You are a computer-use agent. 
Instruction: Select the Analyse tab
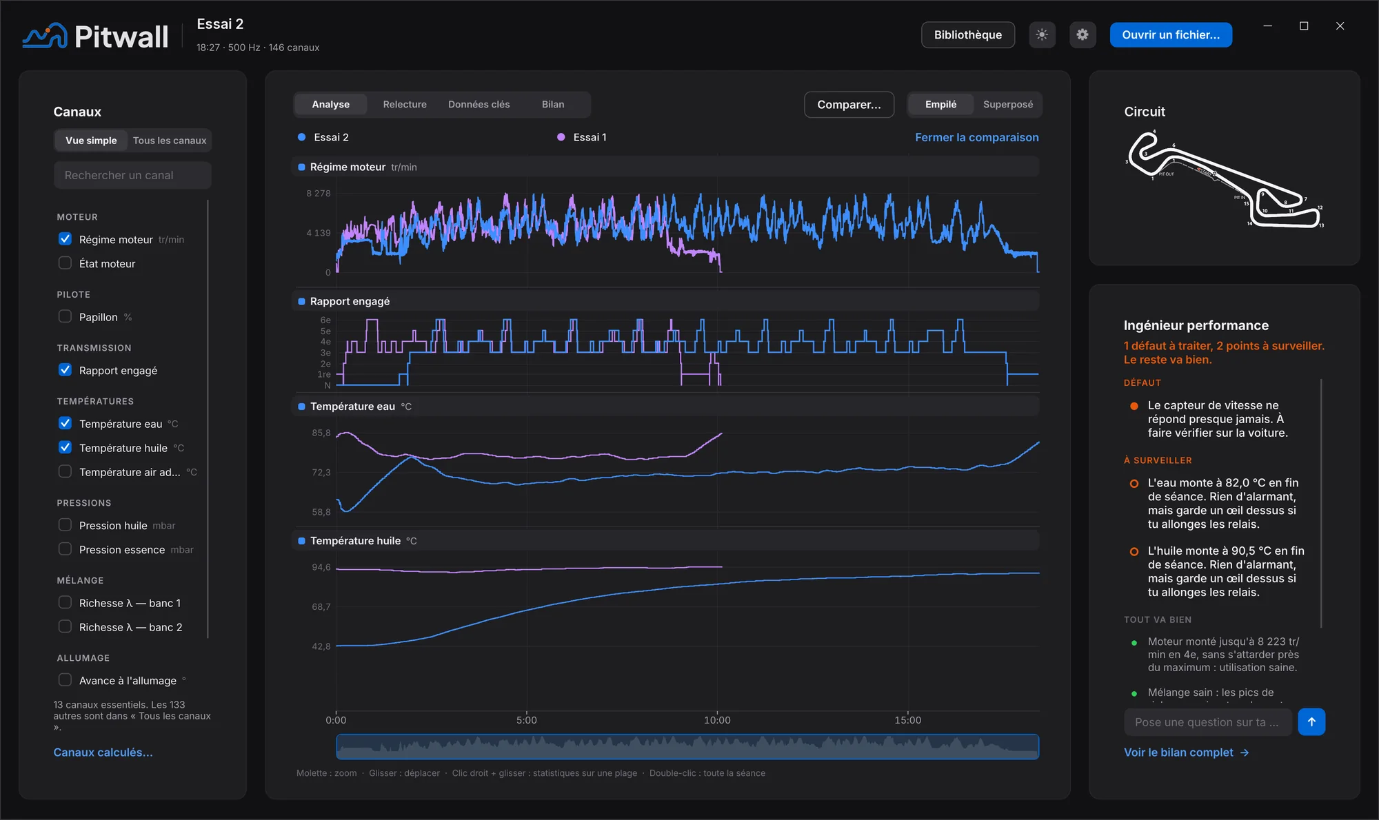331,104
